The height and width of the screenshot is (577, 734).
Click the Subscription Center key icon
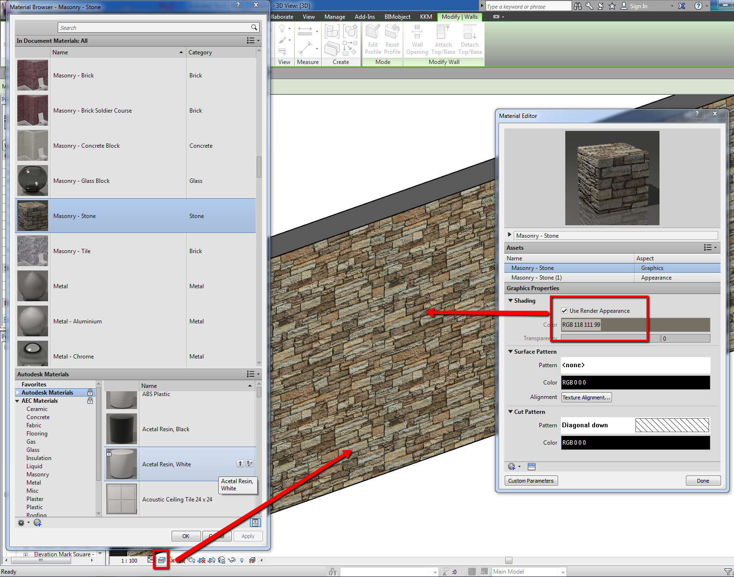[589, 6]
